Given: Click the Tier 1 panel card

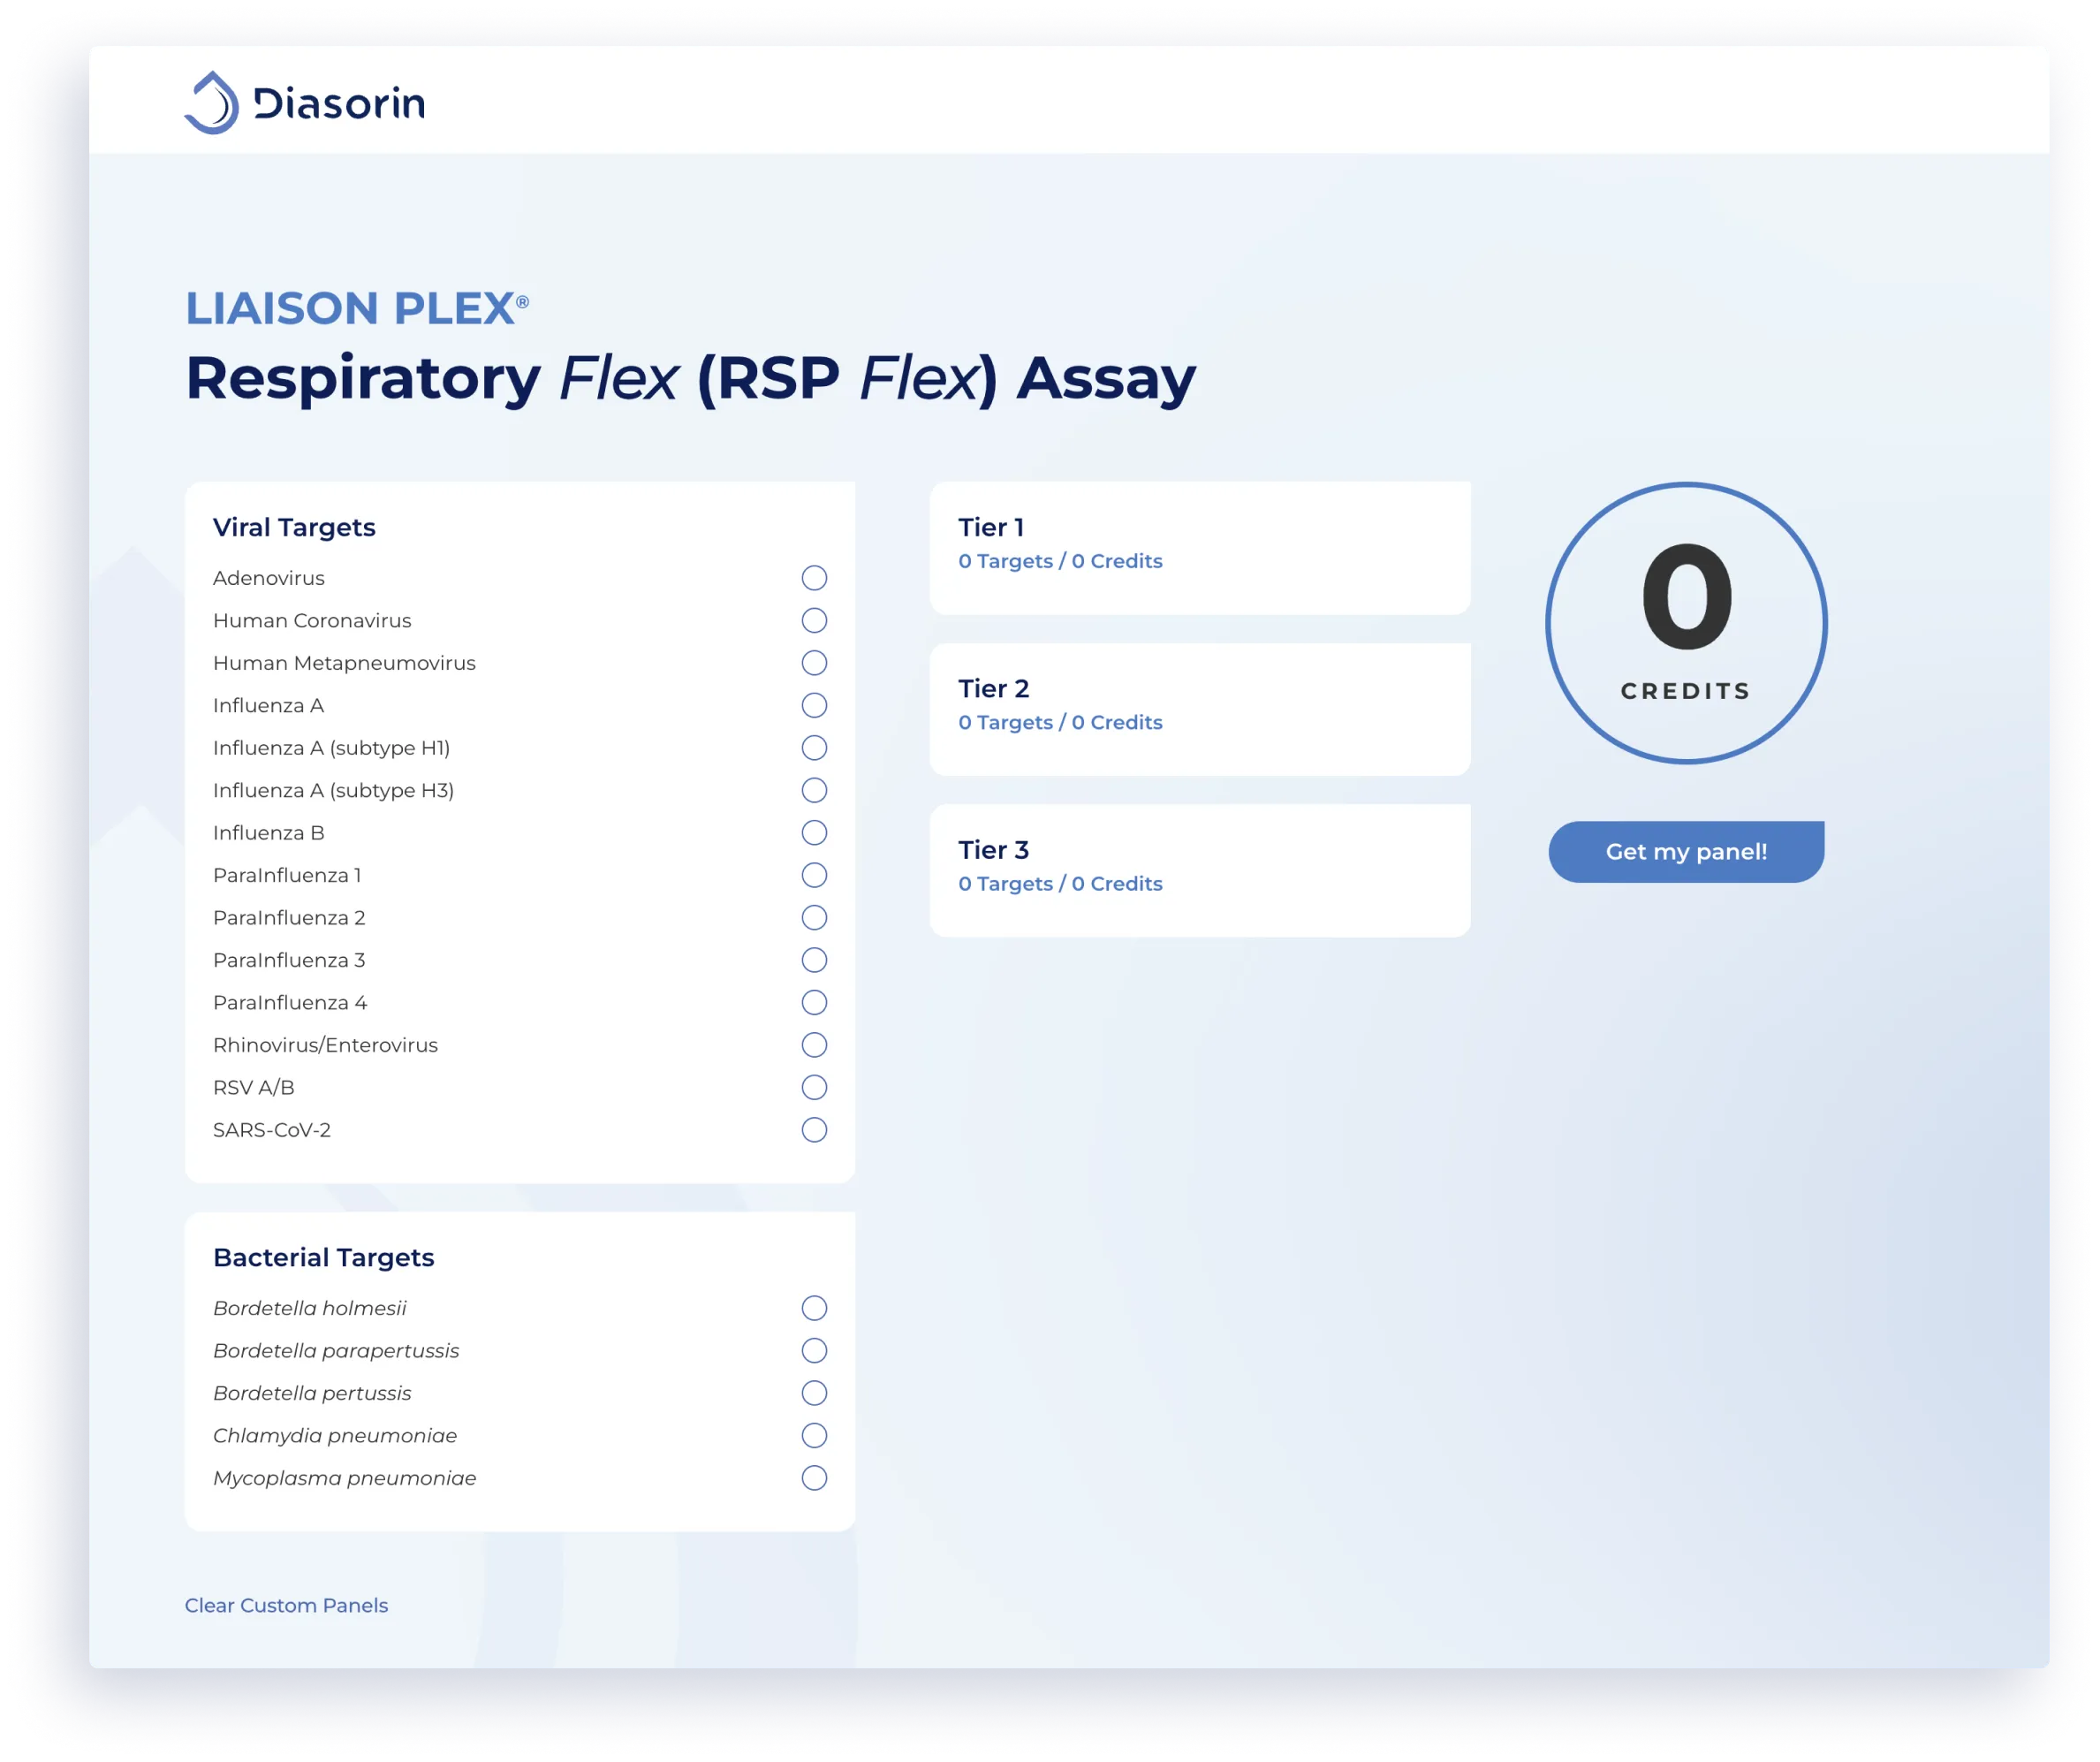Looking at the screenshot, I should pos(1199,548).
